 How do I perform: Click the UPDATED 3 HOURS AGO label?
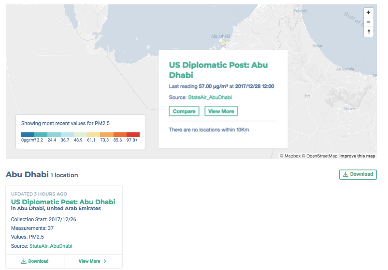pyautogui.click(x=39, y=194)
